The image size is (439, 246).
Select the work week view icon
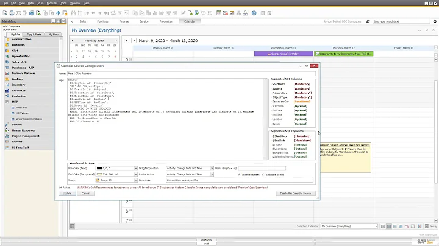click(389, 226)
